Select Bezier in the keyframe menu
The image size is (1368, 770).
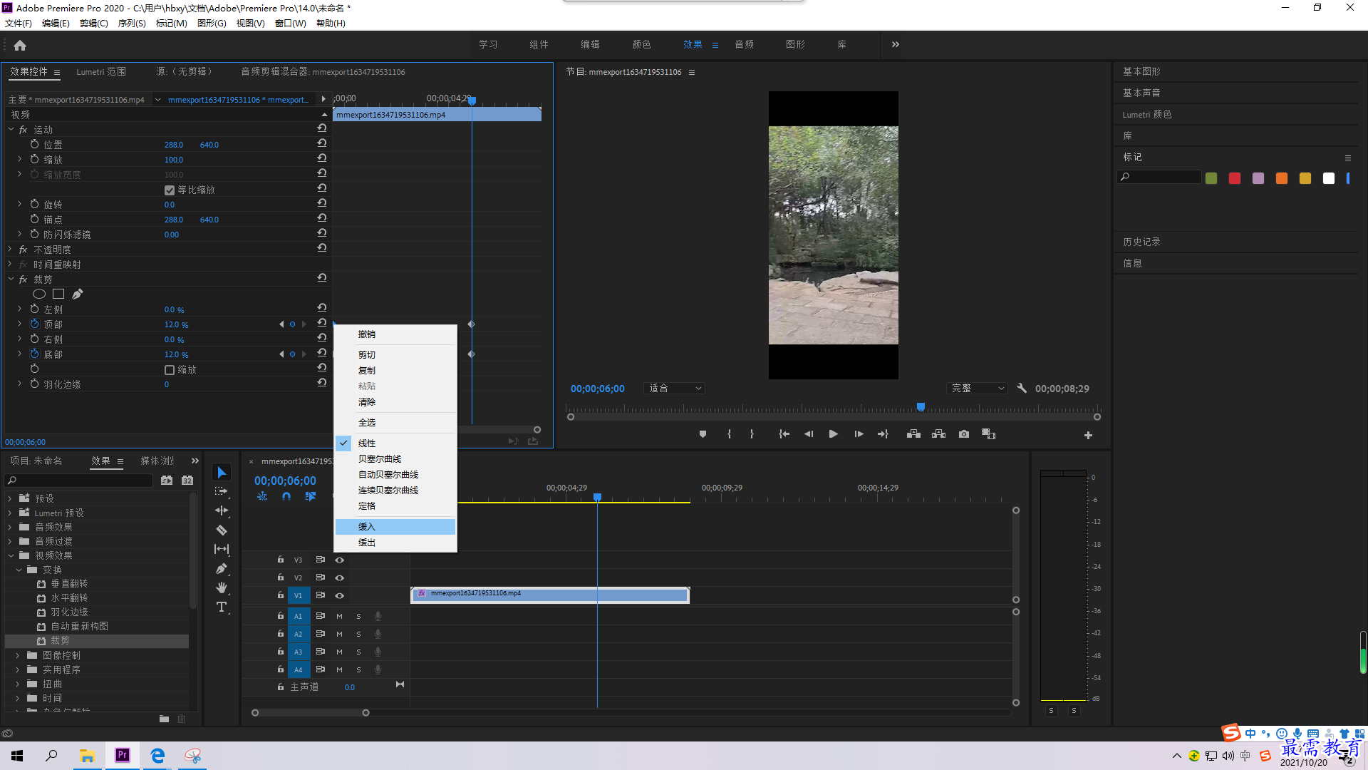(x=395, y=459)
